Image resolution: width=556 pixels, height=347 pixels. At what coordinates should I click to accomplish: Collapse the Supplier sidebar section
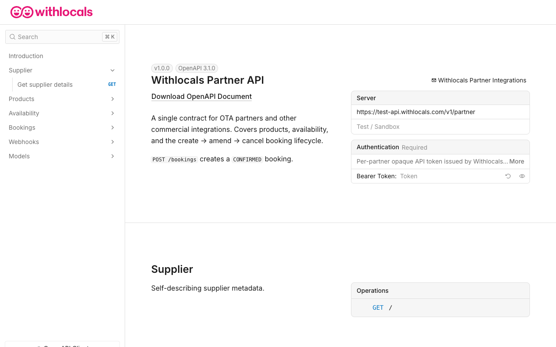pyautogui.click(x=113, y=70)
